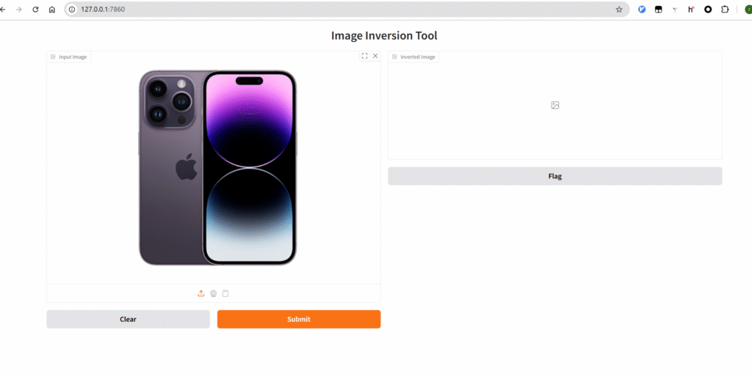Go to the browser home page
This screenshot has height=377, width=752.
point(52,10)
